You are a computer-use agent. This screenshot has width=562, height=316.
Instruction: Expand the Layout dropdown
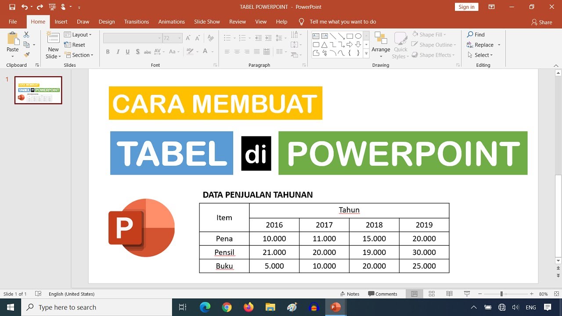pyautogui.click(x=78, y=35)
